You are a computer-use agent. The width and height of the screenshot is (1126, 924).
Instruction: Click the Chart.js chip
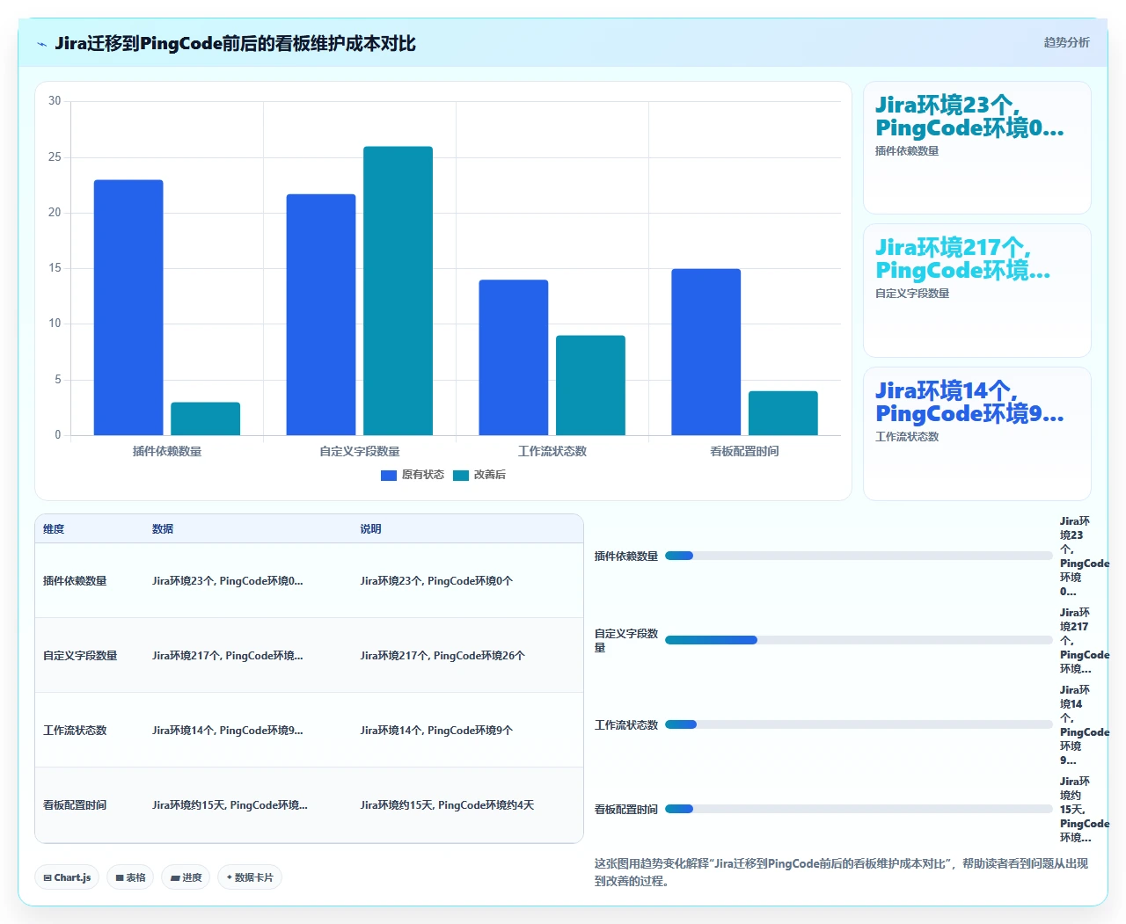[67, 877]
